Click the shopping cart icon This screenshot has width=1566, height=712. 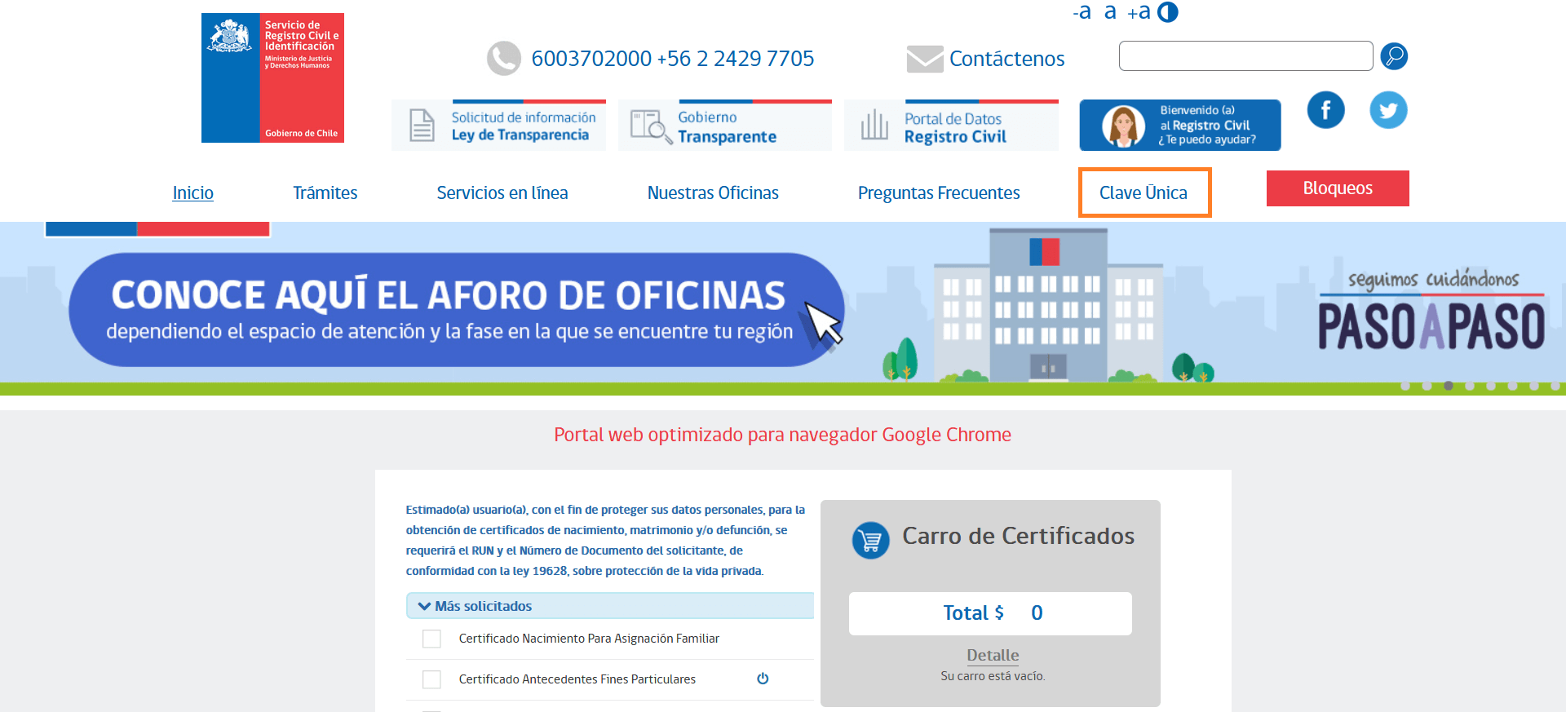[870, 540]
